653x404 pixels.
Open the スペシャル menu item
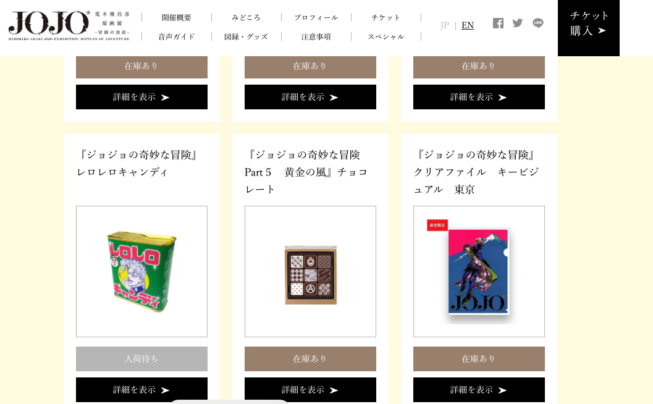pyautogui.click(x=386, y=36)
